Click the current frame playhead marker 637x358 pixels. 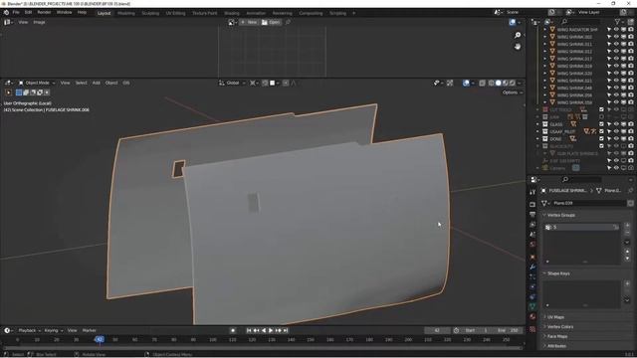100,339
